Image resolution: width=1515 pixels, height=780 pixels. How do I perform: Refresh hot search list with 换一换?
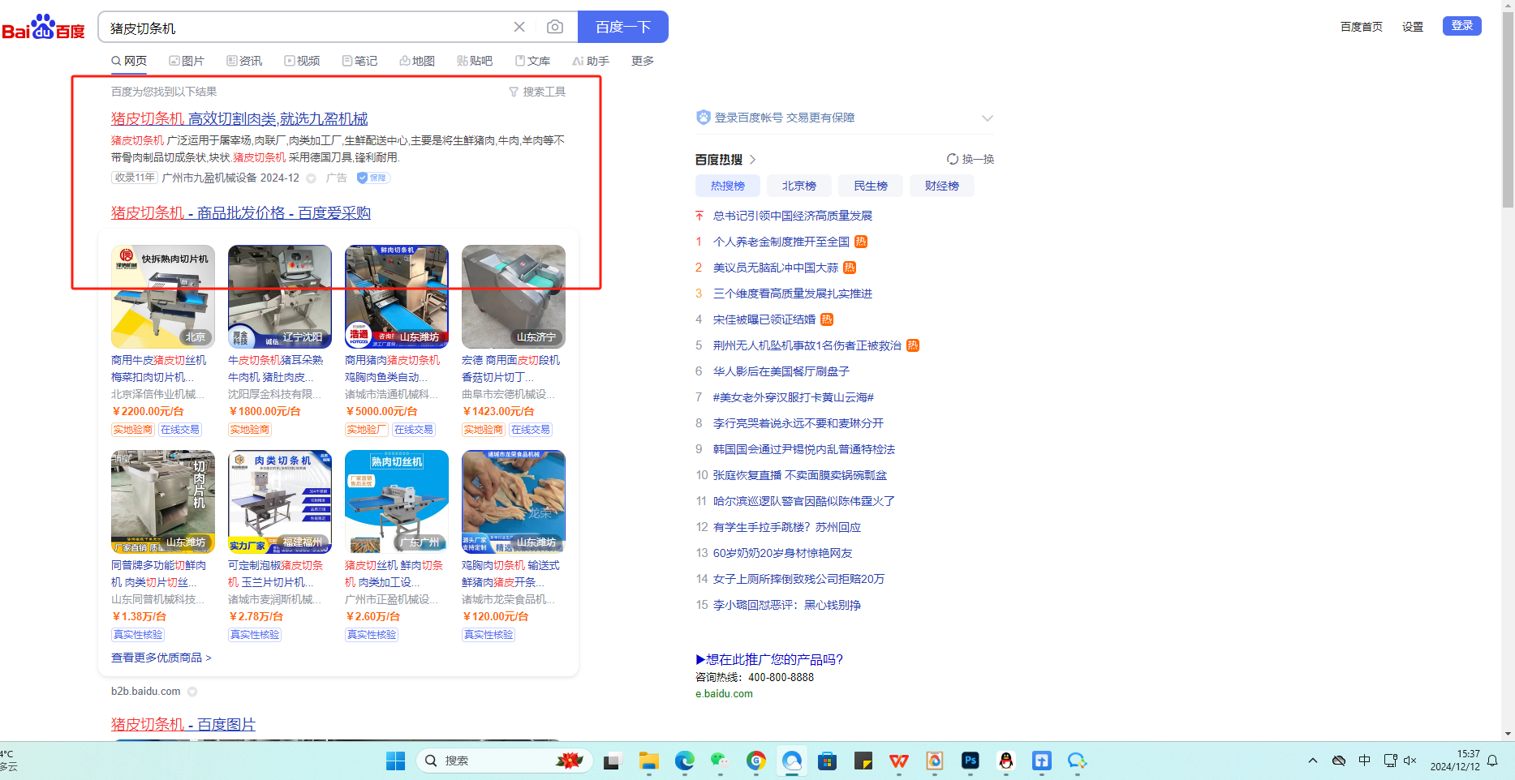coord(970,160)
